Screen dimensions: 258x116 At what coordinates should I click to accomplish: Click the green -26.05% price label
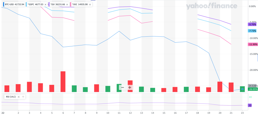pyautogui.click(x=252, y=89)
